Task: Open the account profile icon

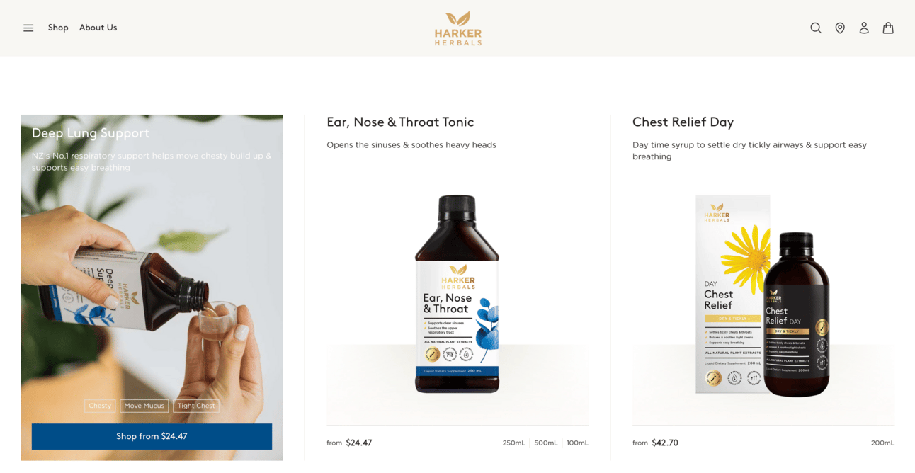Action: coord(864,28)
